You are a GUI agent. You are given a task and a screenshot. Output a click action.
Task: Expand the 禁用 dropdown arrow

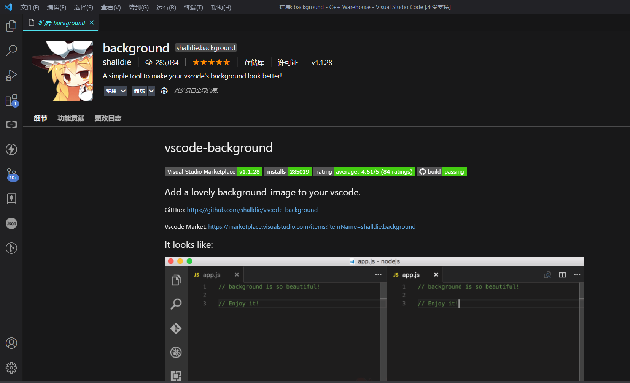coord(123,91)
